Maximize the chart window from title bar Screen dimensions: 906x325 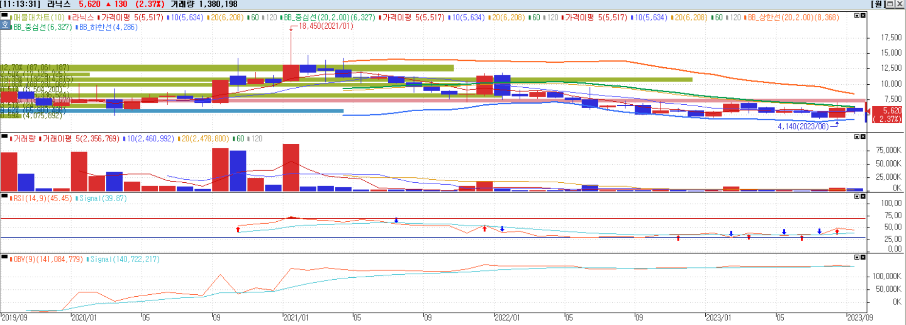[x=890, y=4]
